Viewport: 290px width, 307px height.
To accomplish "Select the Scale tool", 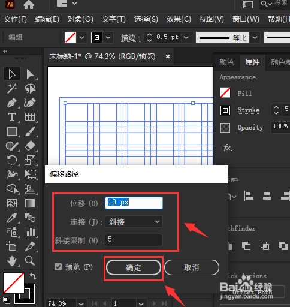I will pyautogui.click(x=30, y=160).
